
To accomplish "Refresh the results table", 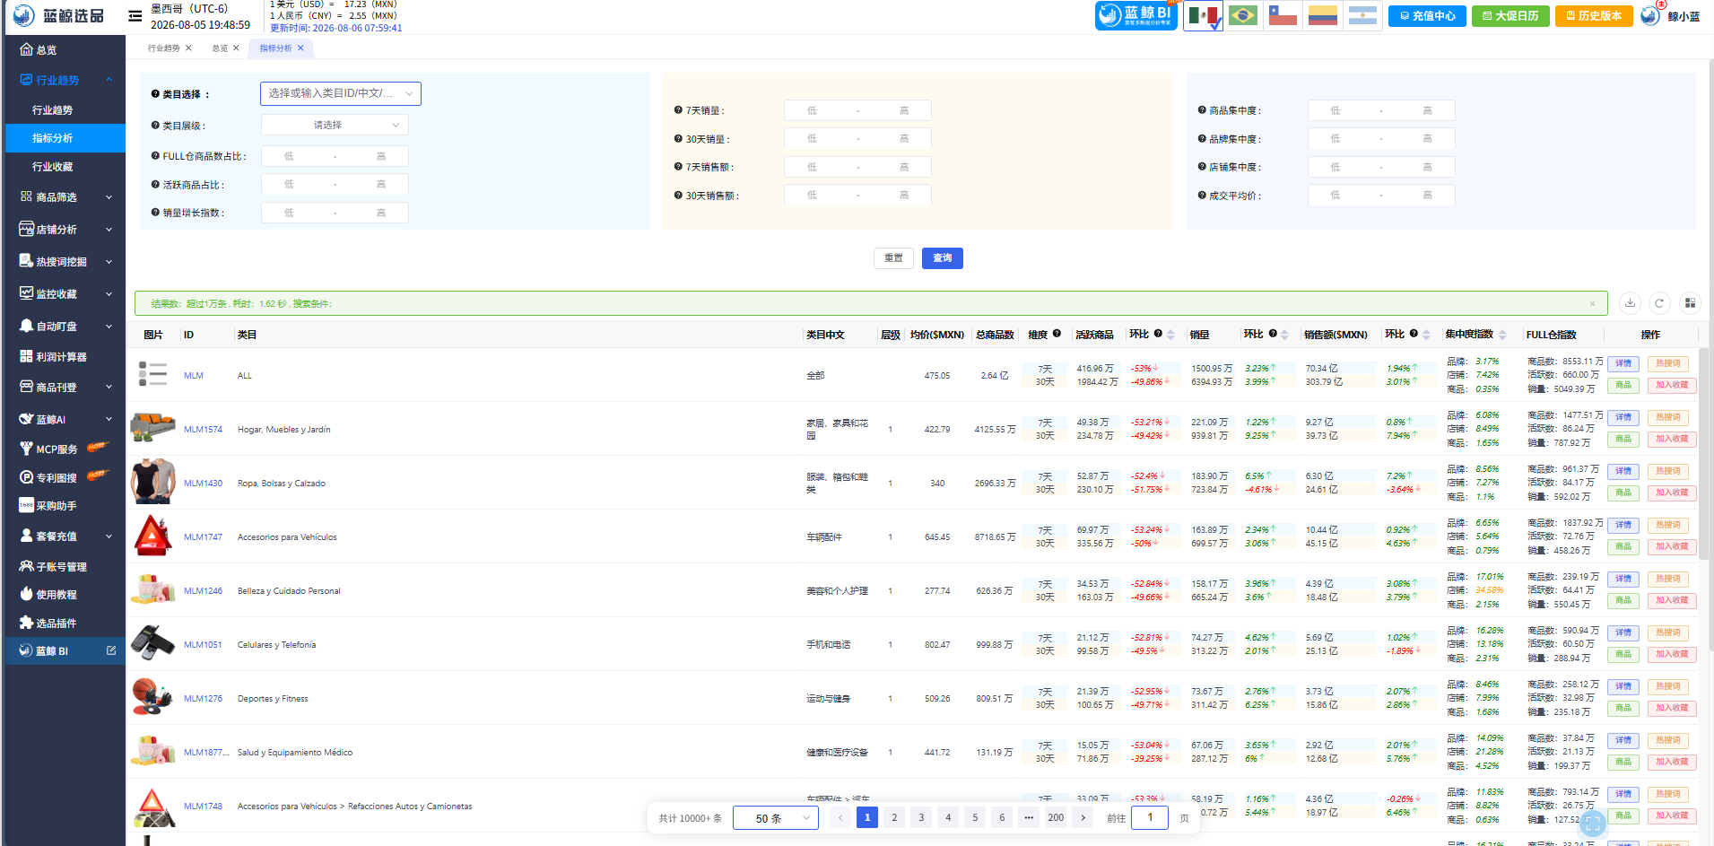I will tap(1659, 303).
